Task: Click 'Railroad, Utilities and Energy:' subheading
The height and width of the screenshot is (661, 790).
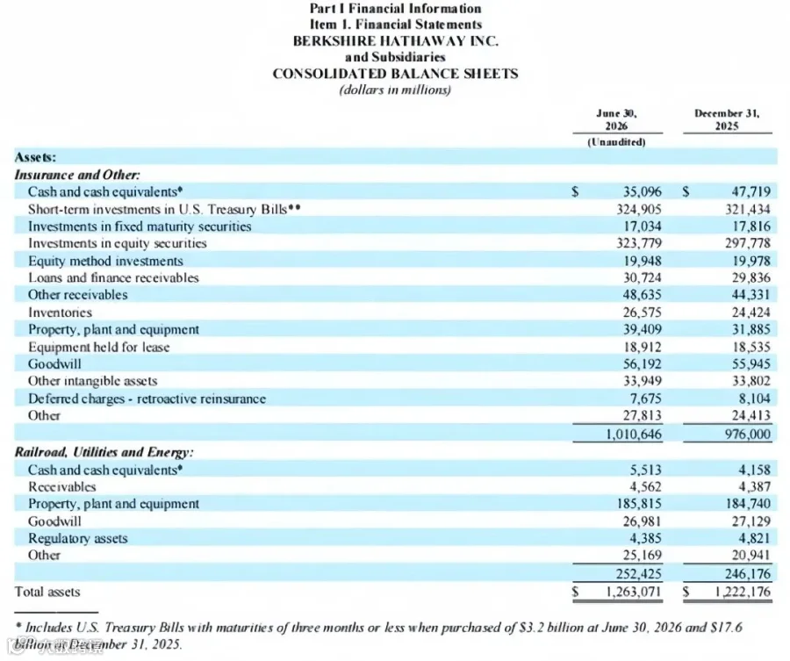Action: [104, 452]
